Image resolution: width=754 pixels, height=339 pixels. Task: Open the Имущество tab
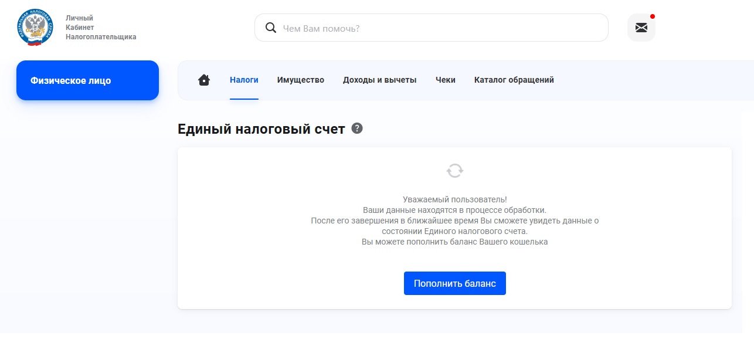pyautogui.click(x=300, y=80)
